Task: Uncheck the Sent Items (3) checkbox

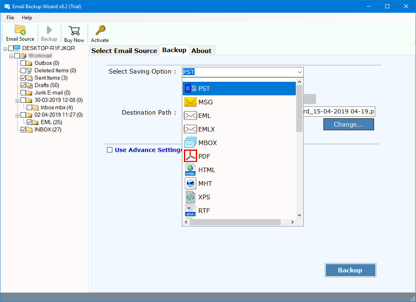Action: click(23, 78)
